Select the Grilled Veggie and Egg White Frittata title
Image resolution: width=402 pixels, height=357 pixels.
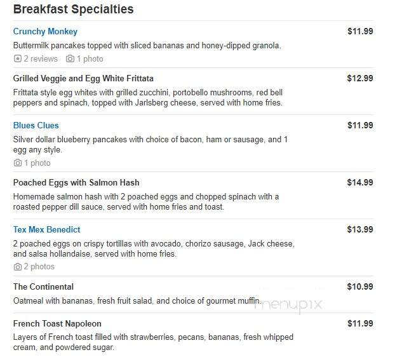(x=83, y=78)
